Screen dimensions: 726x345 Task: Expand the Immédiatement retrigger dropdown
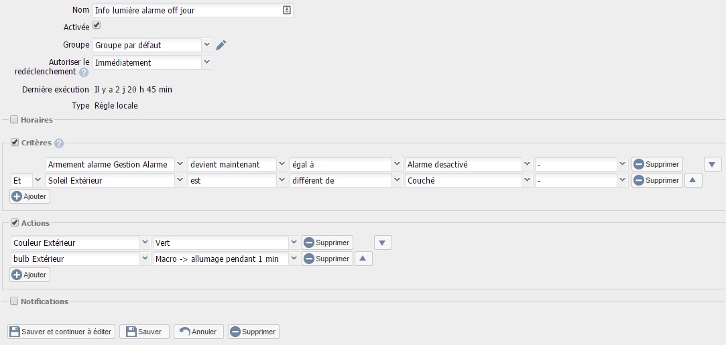point(153,62)
